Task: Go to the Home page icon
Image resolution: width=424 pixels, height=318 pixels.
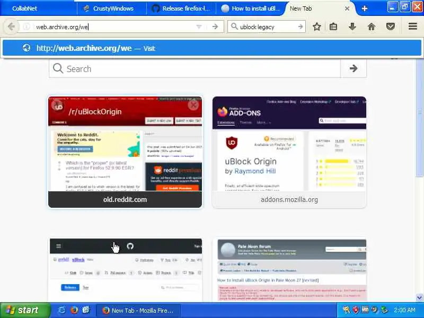Action: click(372, 26)
